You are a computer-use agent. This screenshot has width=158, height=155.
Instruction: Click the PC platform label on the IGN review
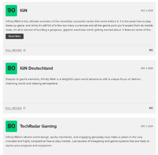tap(151, 50)
